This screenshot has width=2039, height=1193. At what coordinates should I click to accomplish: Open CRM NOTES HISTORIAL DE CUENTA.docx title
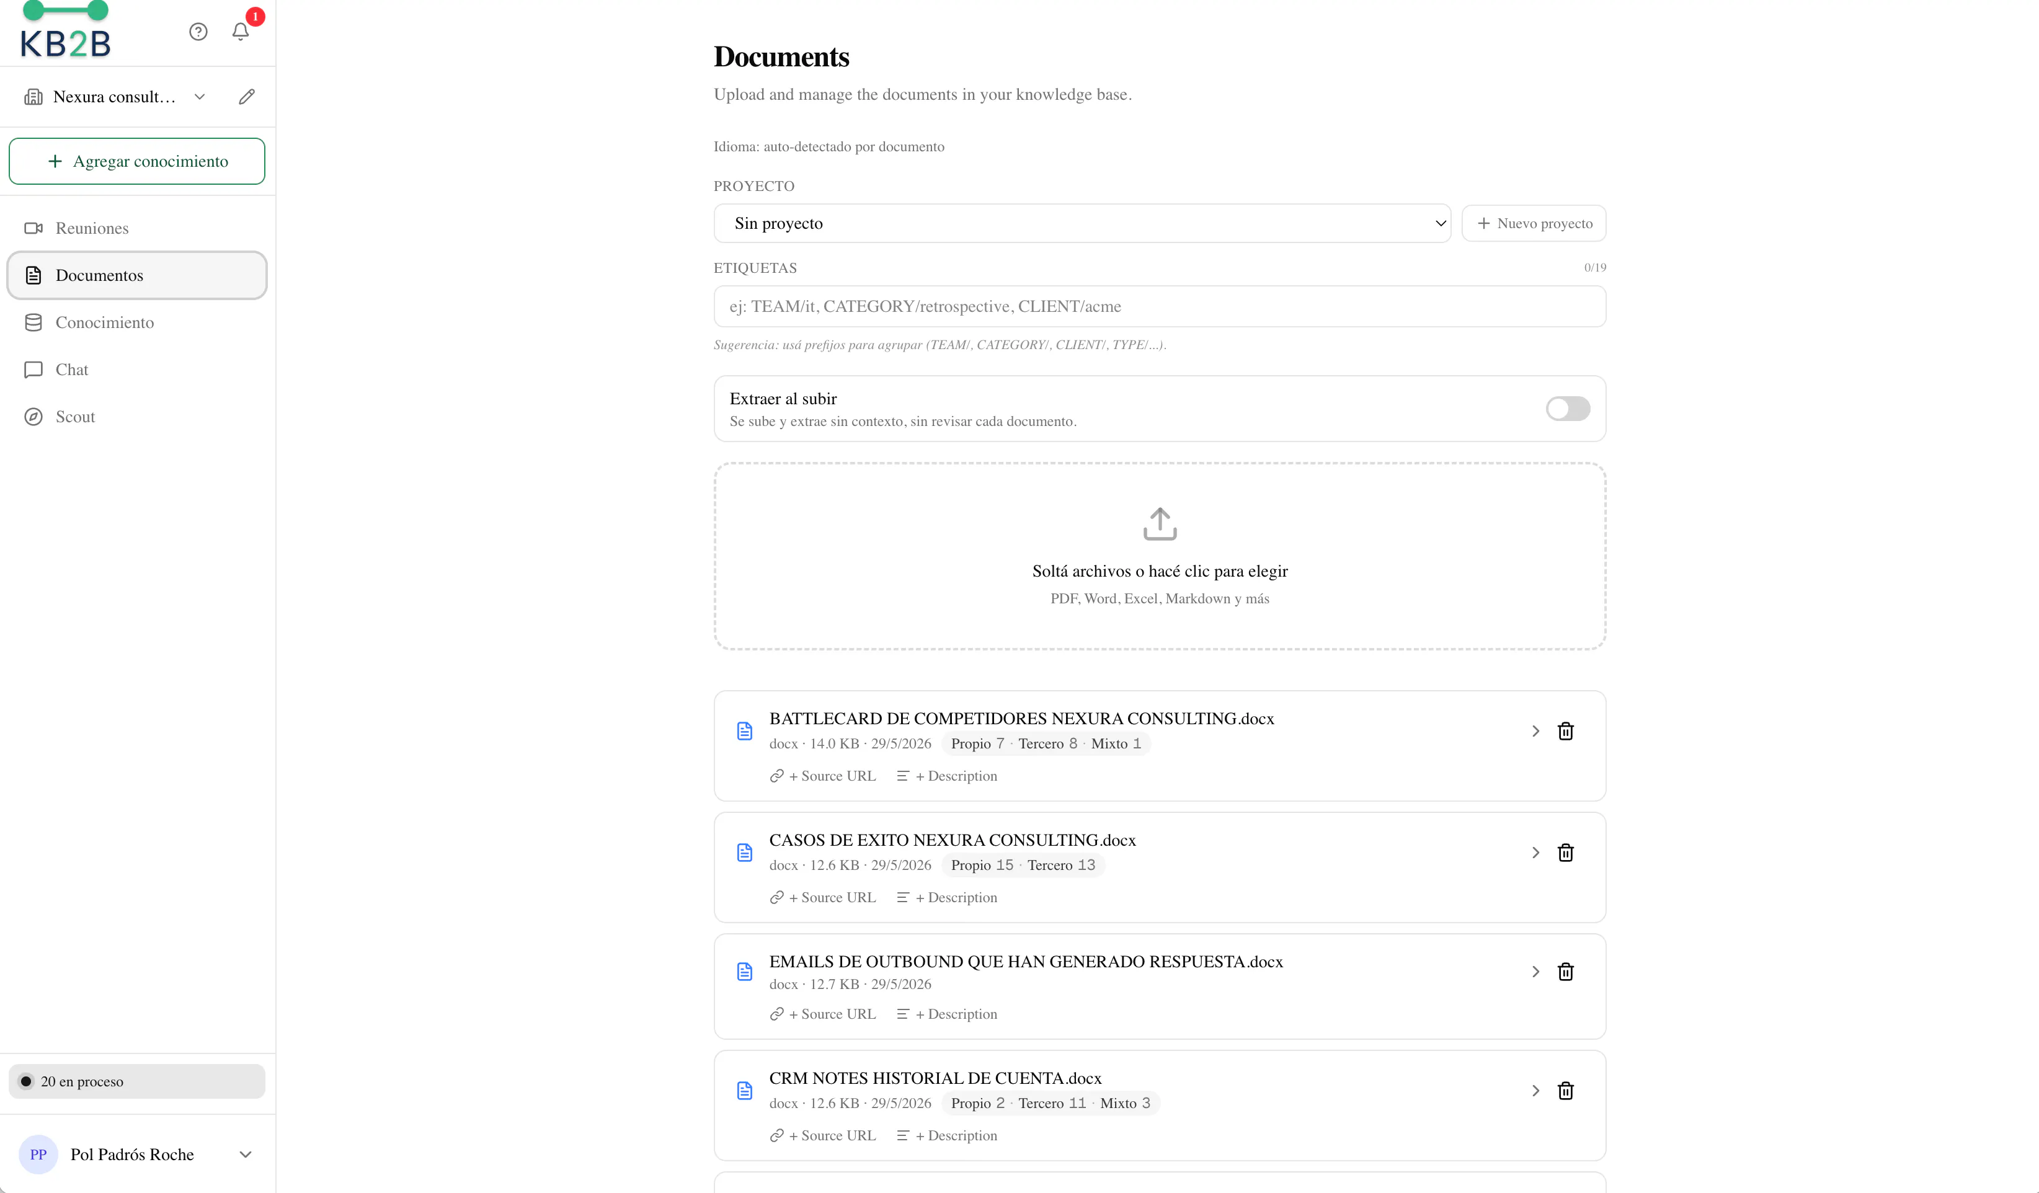(935, 1078)
